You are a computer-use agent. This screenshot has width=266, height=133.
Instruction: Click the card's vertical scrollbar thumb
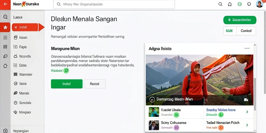(x=255, y=94)
